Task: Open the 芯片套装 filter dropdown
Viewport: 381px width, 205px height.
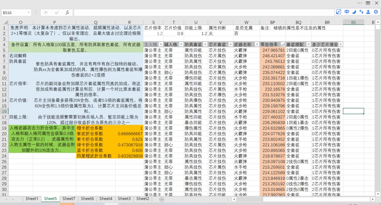Action: tap(231, 44)
